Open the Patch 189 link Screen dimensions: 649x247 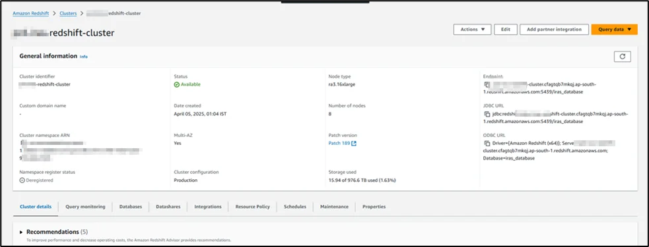point(339,144)
